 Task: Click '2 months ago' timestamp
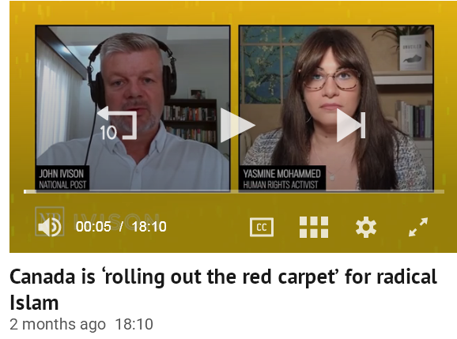point(58,324)
